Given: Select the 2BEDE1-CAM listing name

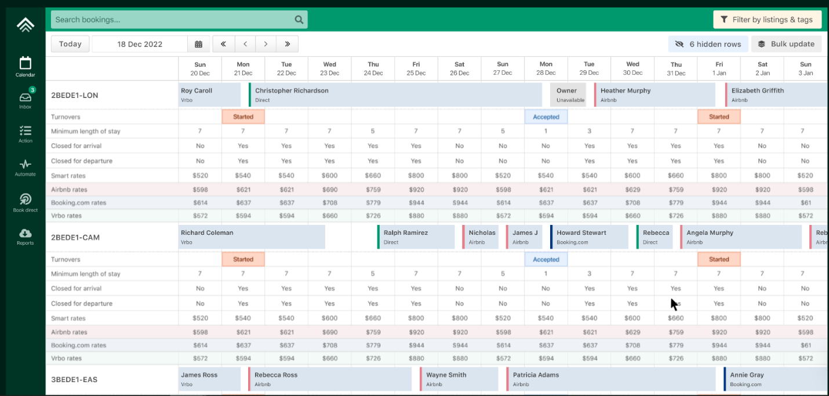Looking at the screenshot, I should (x=75, y=237).
